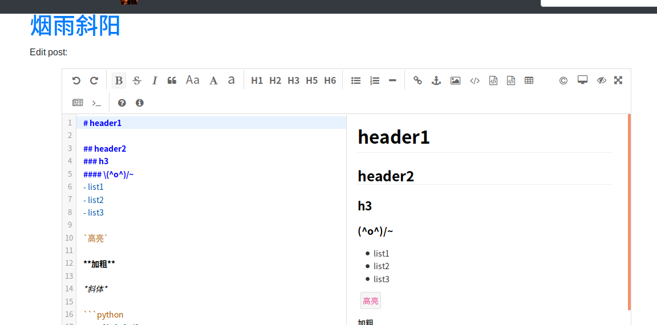657x325 pixels.
Task: Insert an ordered numbered list
Action: point(375,80)
